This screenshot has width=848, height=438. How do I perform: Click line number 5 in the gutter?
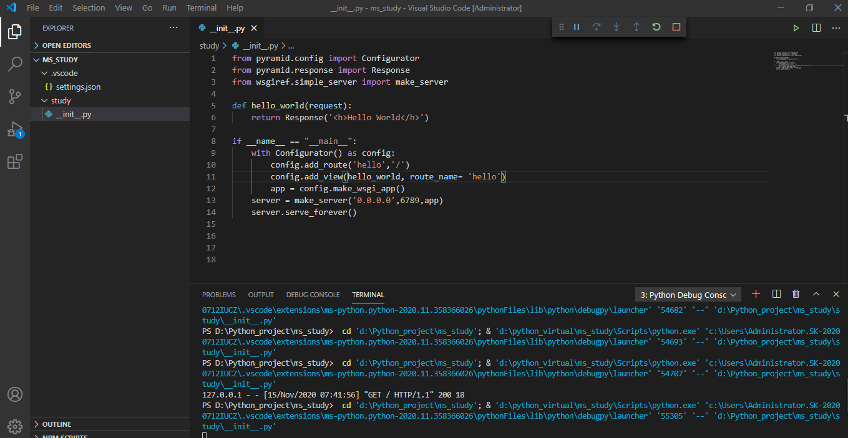[x=213, y=105]
